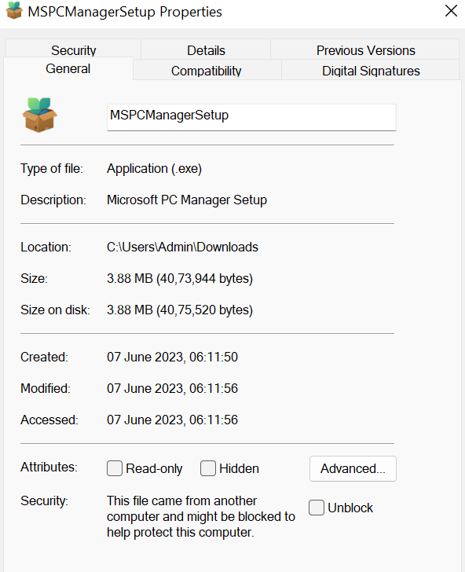The width and height of the screenshot is (465, 572).
Task: Click the MSPCManagerSetup file name field
Action: pyautogui.click(x=251, y=117)
